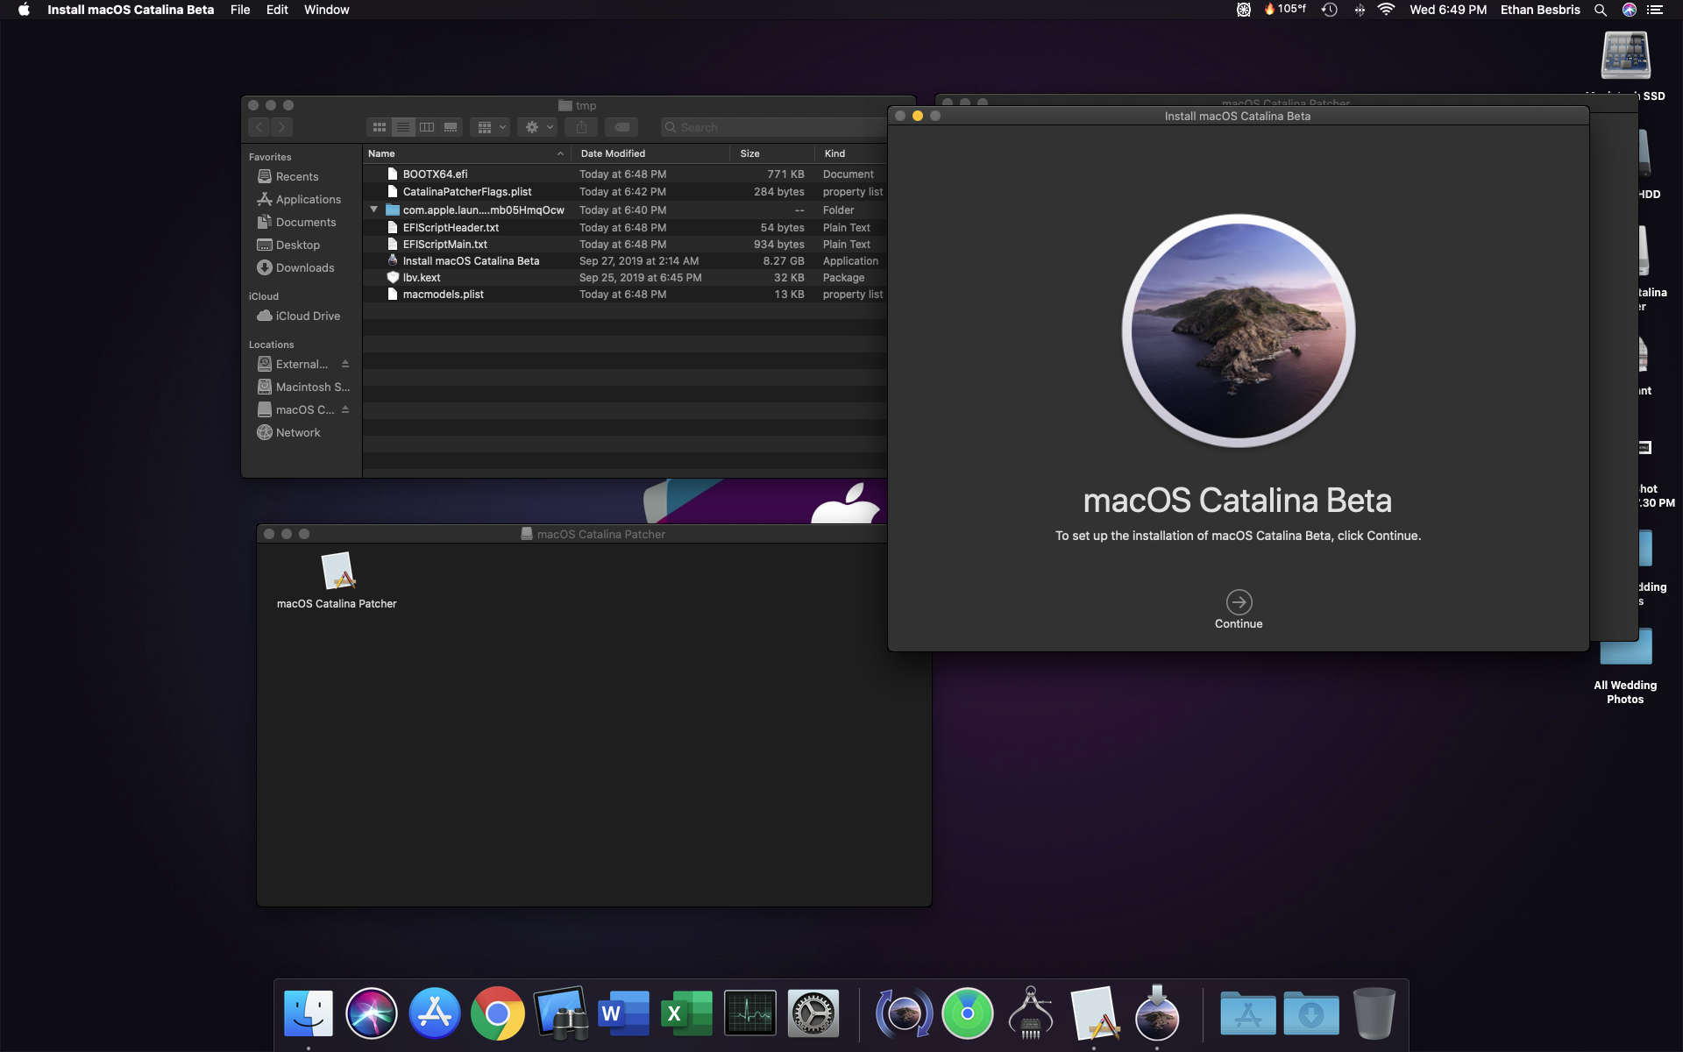Open the App Store from the Dock
The image size is (1683, 1052).
[x=435, y=1013]
